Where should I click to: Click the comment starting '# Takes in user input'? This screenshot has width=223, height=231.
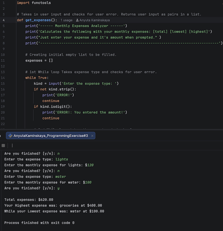[109, 14]
